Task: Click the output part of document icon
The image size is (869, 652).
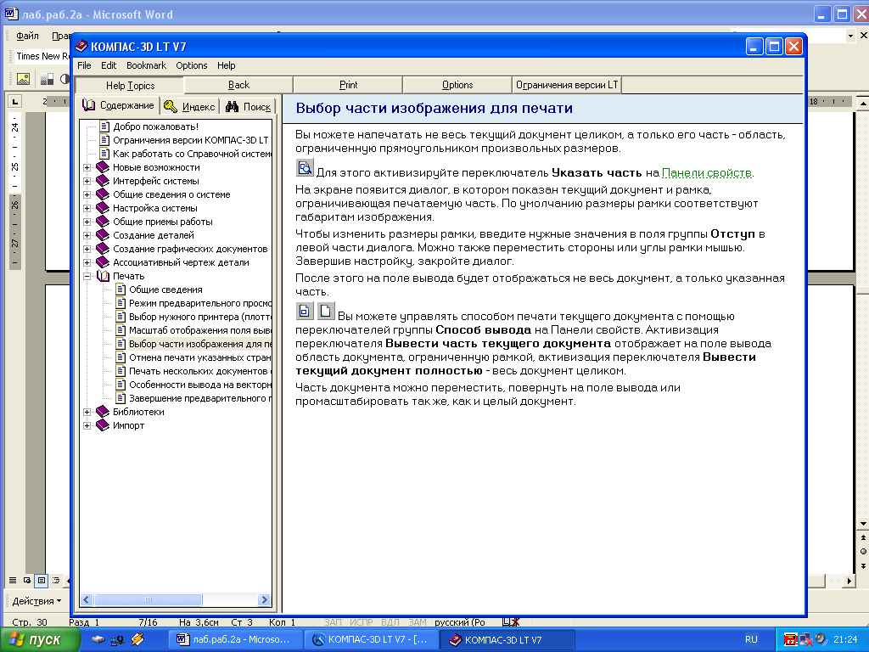Action: [x=305, y=311]
